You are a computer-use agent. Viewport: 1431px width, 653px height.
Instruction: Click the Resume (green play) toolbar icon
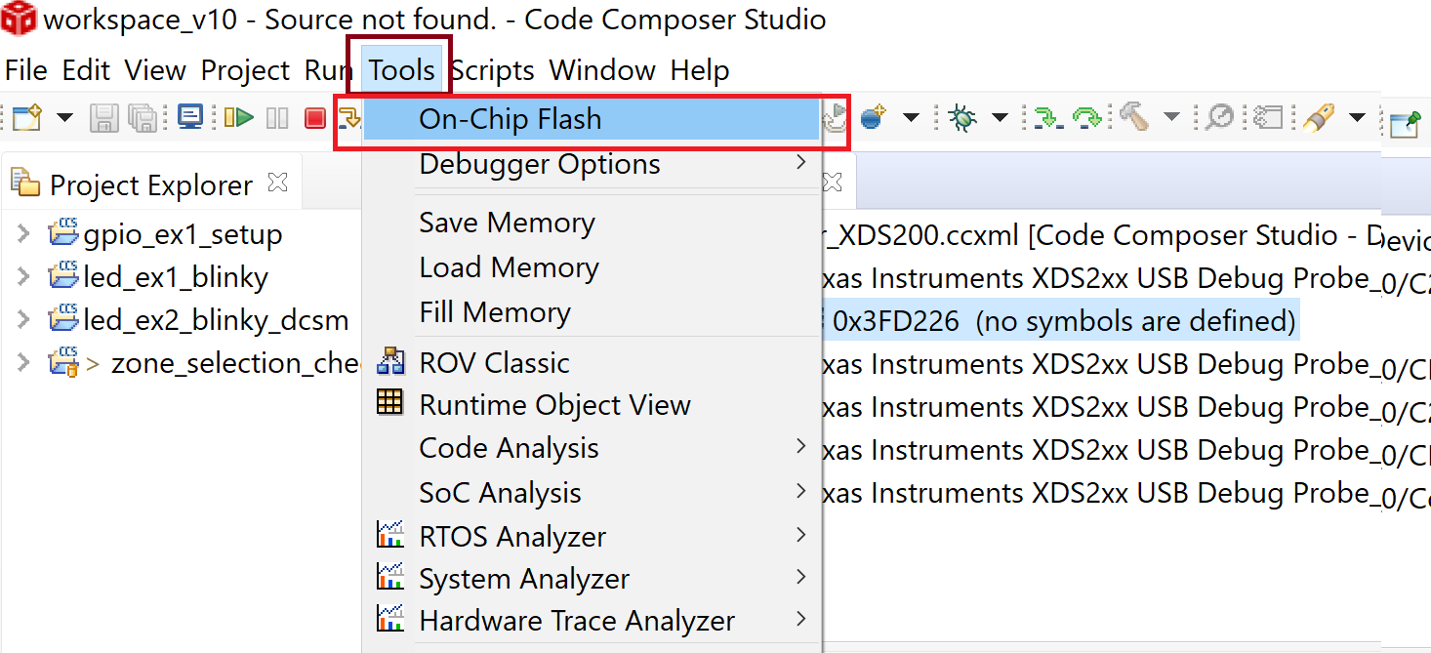point(239,116)
